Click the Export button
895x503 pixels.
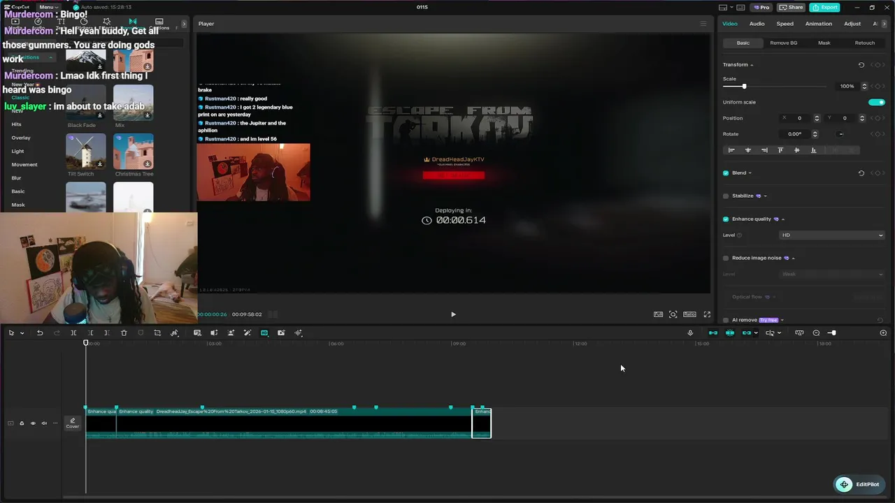[x=824, y=7]
